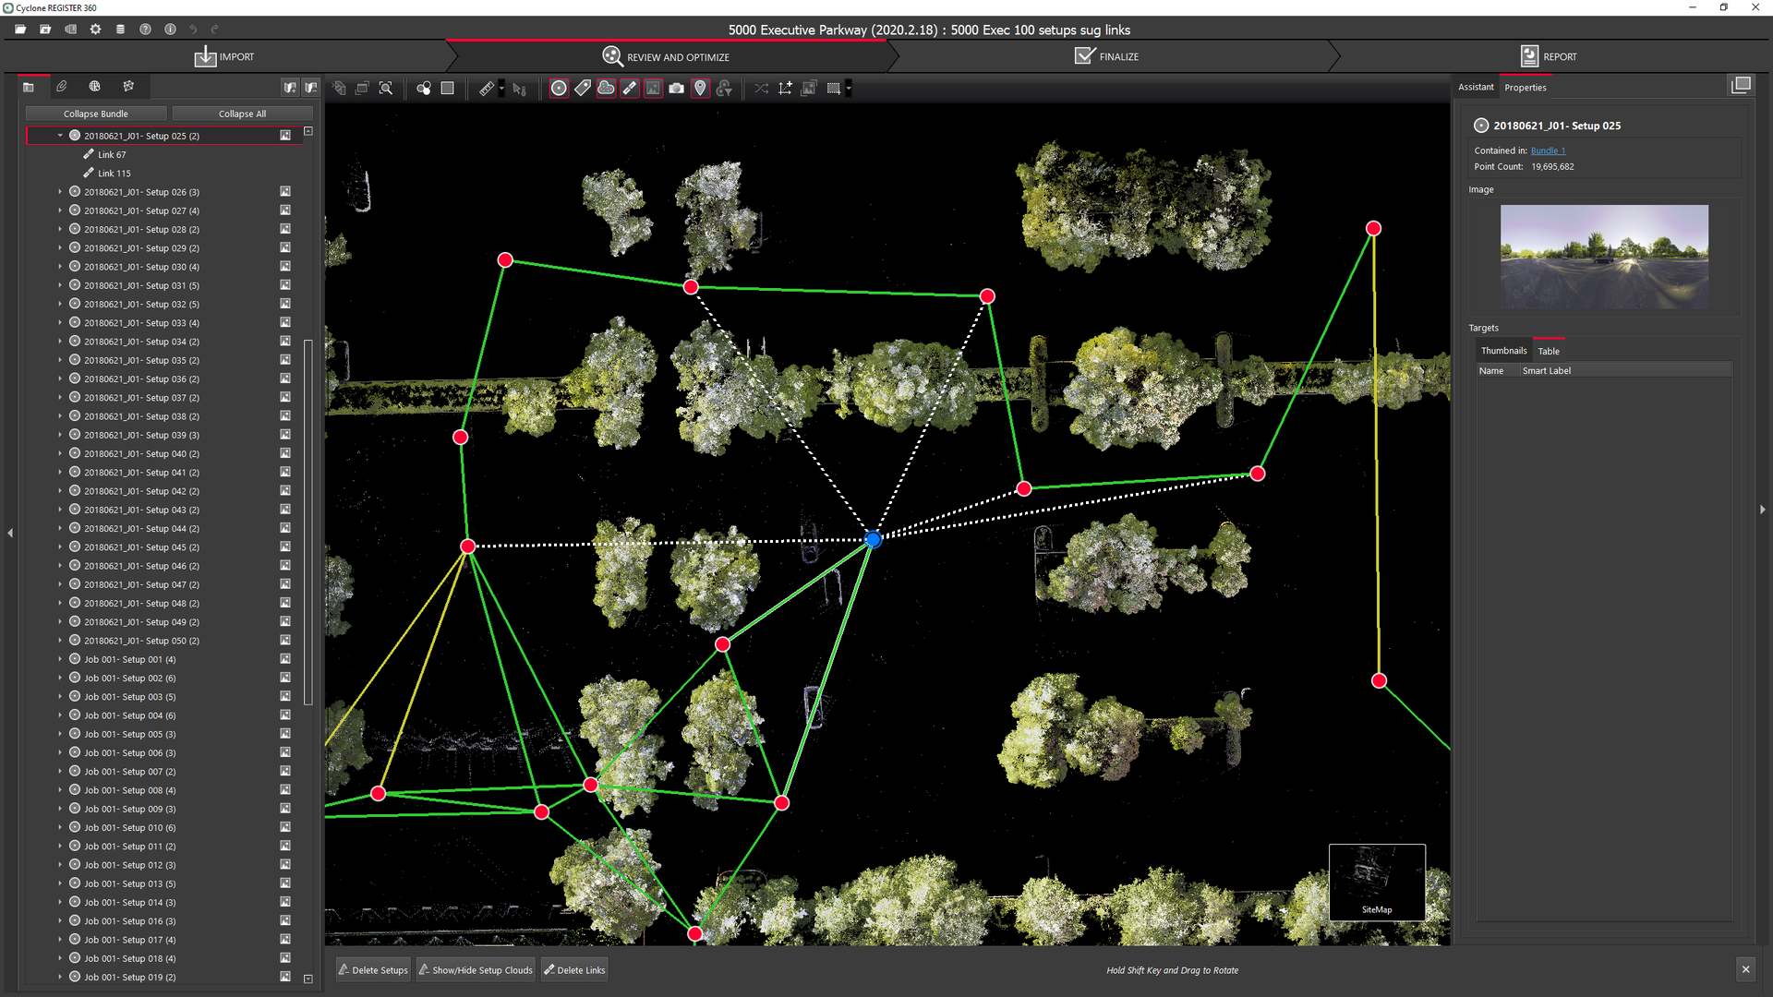Screen dimensions: 1773x997
Task: Click the SiteMap thumbnail overlay
Action: [1377, 882]
